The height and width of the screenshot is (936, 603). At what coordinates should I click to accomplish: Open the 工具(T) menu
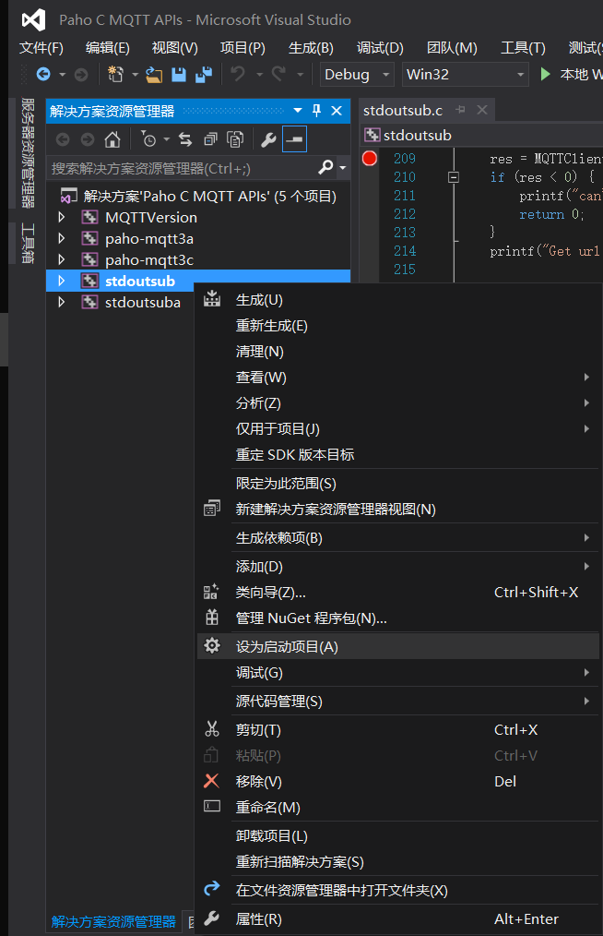[523, 48]
